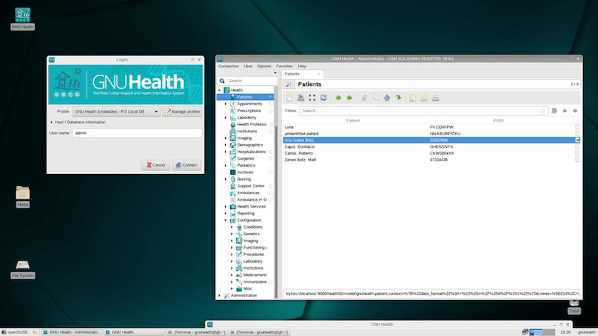Click the small next-page arrow beside the filter box
The width and height of the screenshot is (598, 336).
[x=575, y=111]
